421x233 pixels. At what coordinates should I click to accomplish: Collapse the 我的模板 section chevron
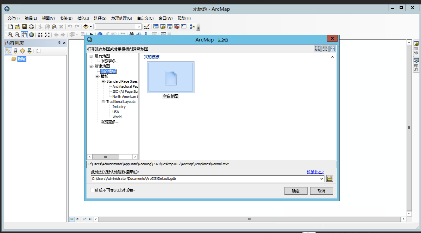(332, 57)
